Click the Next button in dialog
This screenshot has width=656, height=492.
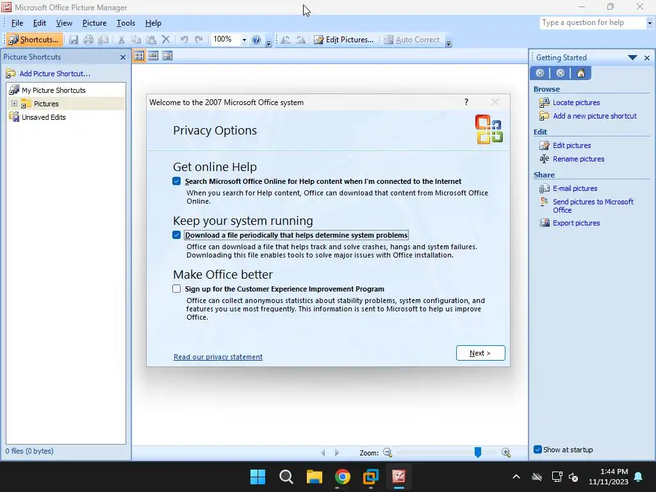pos(480,353)
